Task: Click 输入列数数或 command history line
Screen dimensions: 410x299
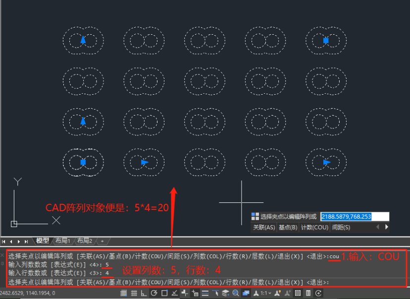Action: [x=58, y=265]
